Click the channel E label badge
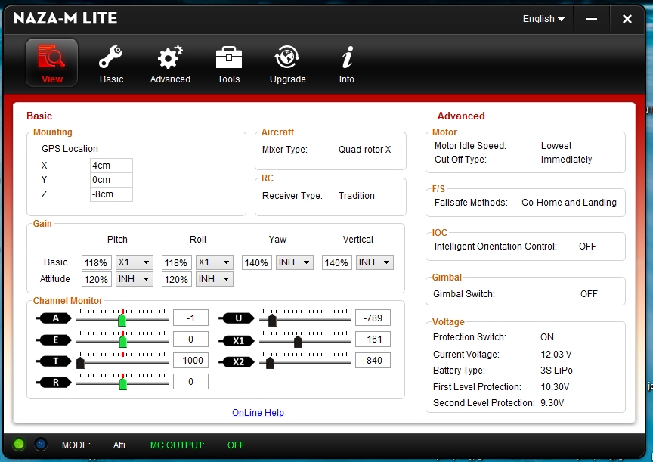 click(x=54, y=340)
